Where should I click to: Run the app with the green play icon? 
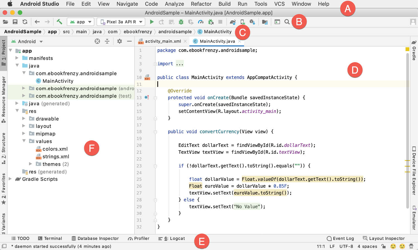click(x=152, y=22)
